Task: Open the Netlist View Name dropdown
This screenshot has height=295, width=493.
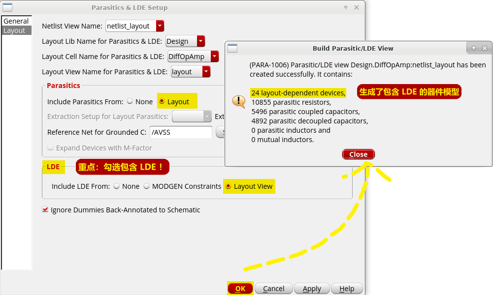Action: tap(160, 26)
